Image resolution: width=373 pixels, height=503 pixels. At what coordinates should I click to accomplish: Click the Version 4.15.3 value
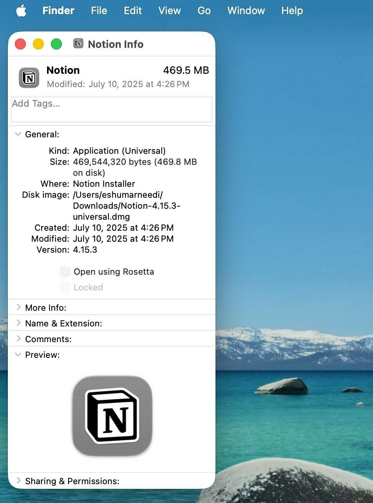click(x=85, y=250)
